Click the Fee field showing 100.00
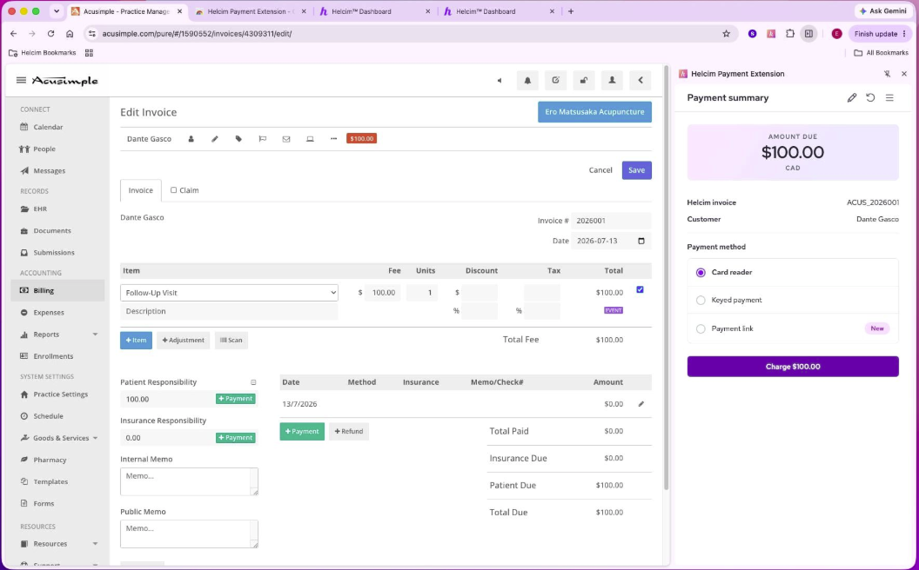 pos(383,293)
